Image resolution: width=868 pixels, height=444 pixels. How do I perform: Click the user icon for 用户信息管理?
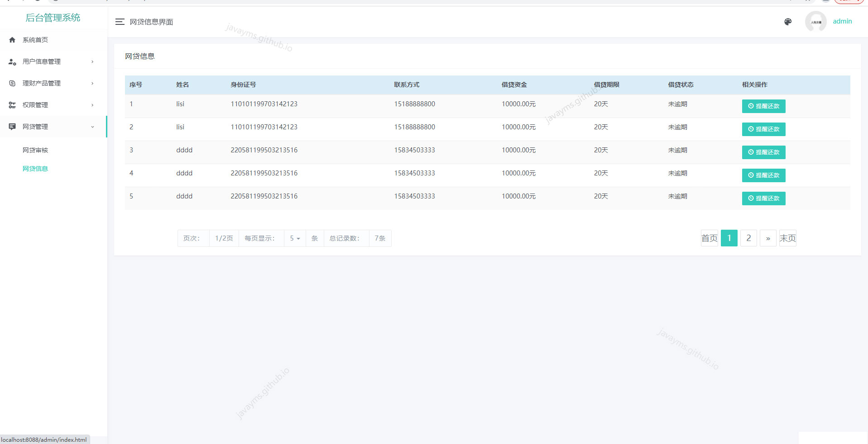tap(12, 61)
